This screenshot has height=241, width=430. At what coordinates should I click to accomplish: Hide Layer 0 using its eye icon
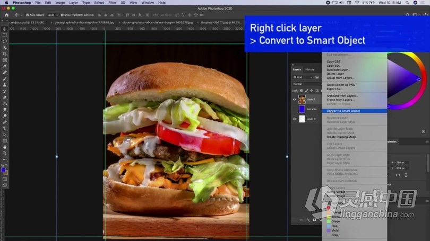coord(295,119)
